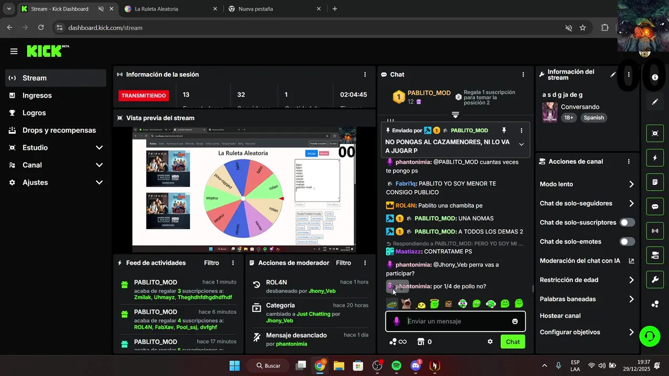The image size is (669, 376).
Task: Toggle Chat de solo-suscriptores
Action: pos(627,222)
